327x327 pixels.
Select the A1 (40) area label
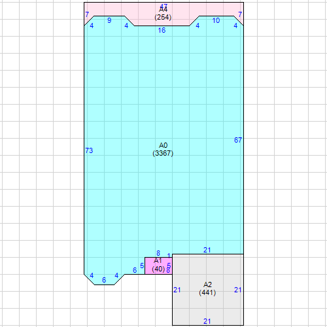pos(158,265)
